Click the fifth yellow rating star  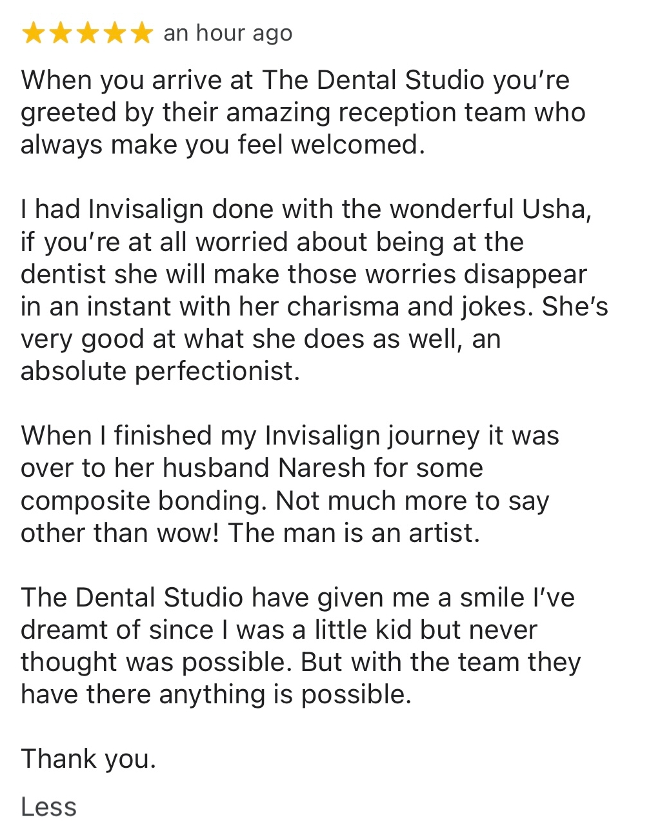click(x=141, y=33)
